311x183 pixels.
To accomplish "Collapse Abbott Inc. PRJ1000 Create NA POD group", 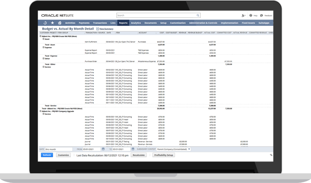I will [x=40, y=36].
